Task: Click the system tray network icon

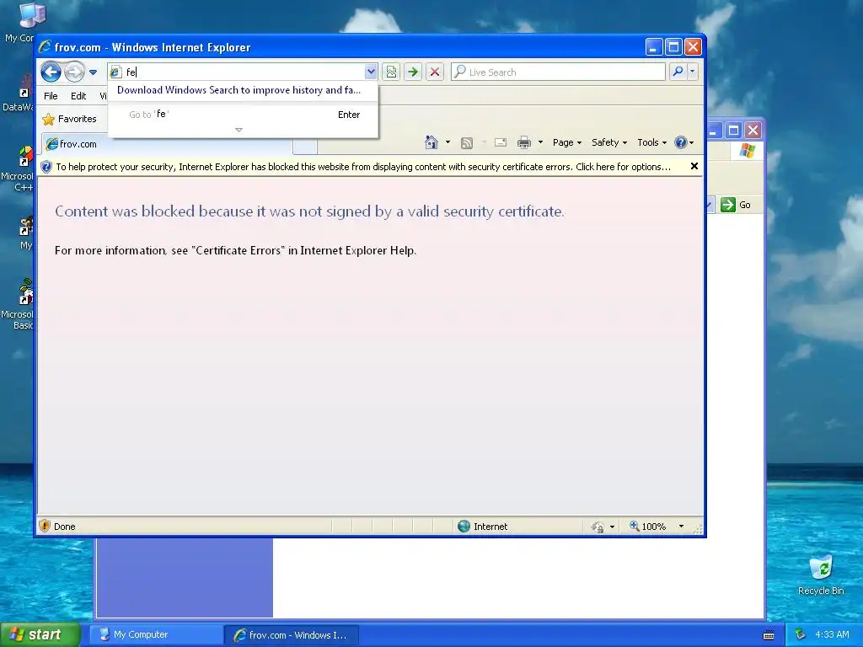Action: point(801,634)
